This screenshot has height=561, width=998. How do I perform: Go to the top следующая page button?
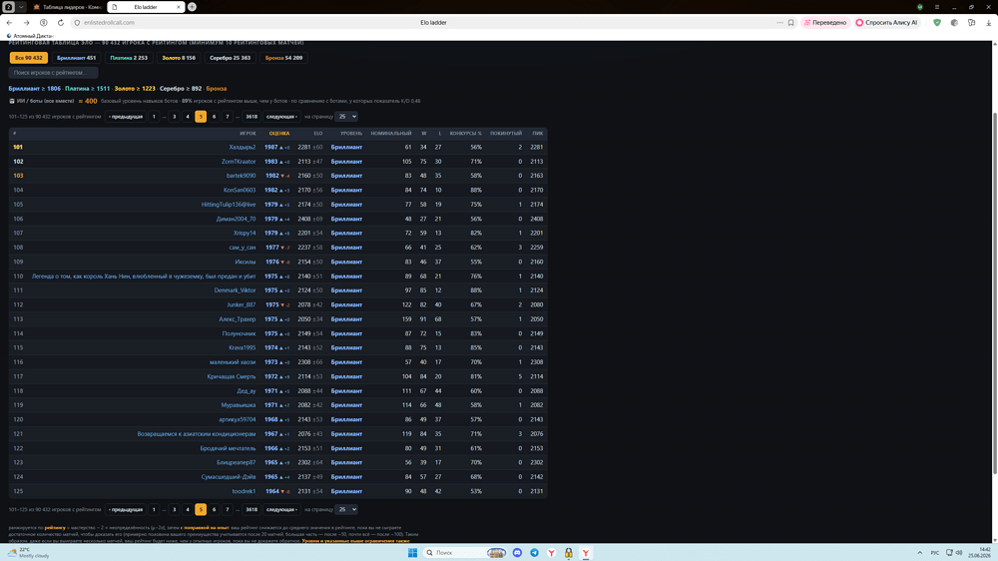click(x=281, y=117)
